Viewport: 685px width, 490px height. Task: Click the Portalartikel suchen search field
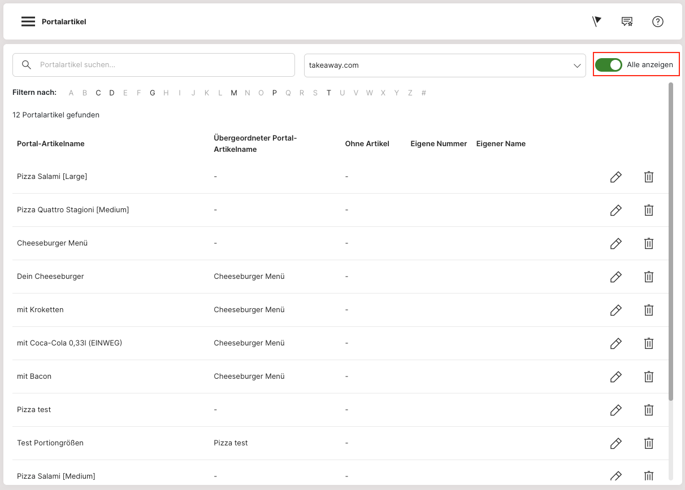pyautogui.click(x=164, y=65)
